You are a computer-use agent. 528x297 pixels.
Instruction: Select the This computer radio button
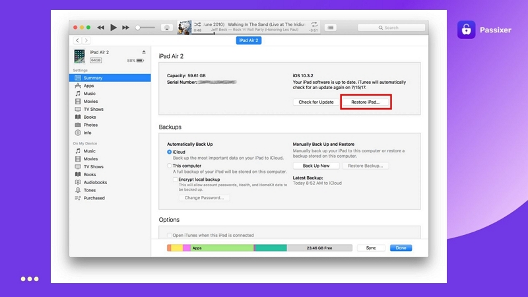point(170,166)
